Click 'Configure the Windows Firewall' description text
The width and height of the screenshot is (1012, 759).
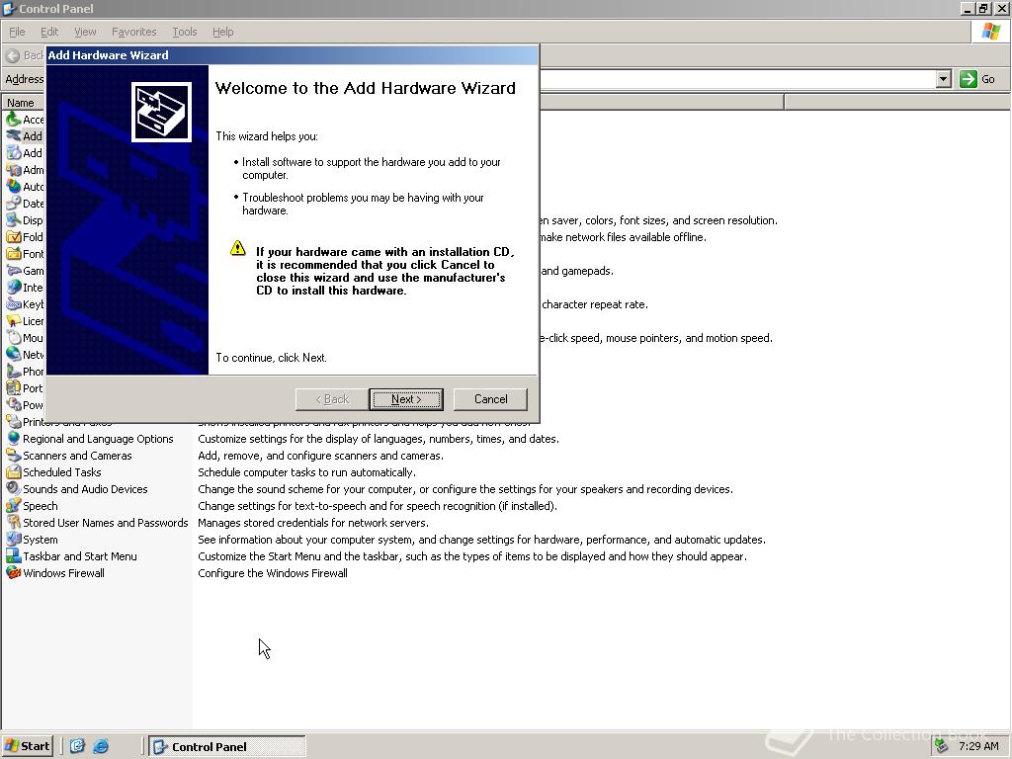click(273, 572)
